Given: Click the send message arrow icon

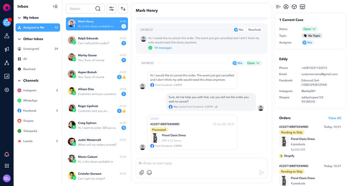Looking at the screenshot, I should click(x=261, y=173).
